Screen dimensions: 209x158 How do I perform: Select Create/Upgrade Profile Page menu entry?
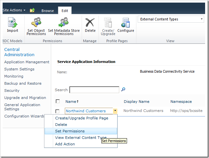pyautogui.click(x=82, y=118)
